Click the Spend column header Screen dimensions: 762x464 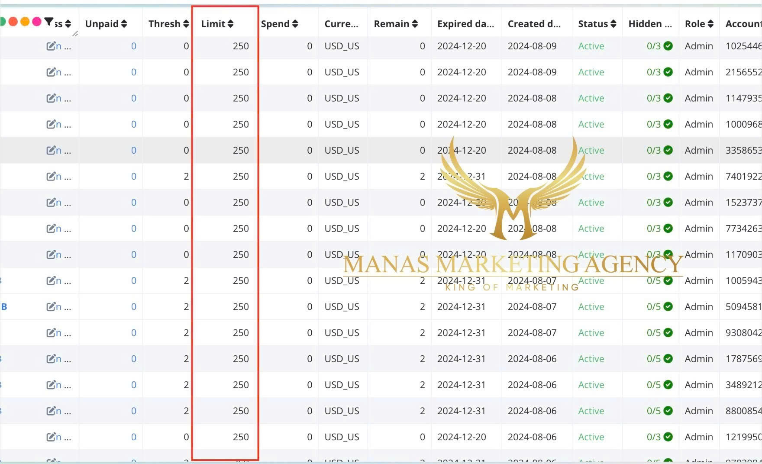pyautogui.click(x=275, y=24)
